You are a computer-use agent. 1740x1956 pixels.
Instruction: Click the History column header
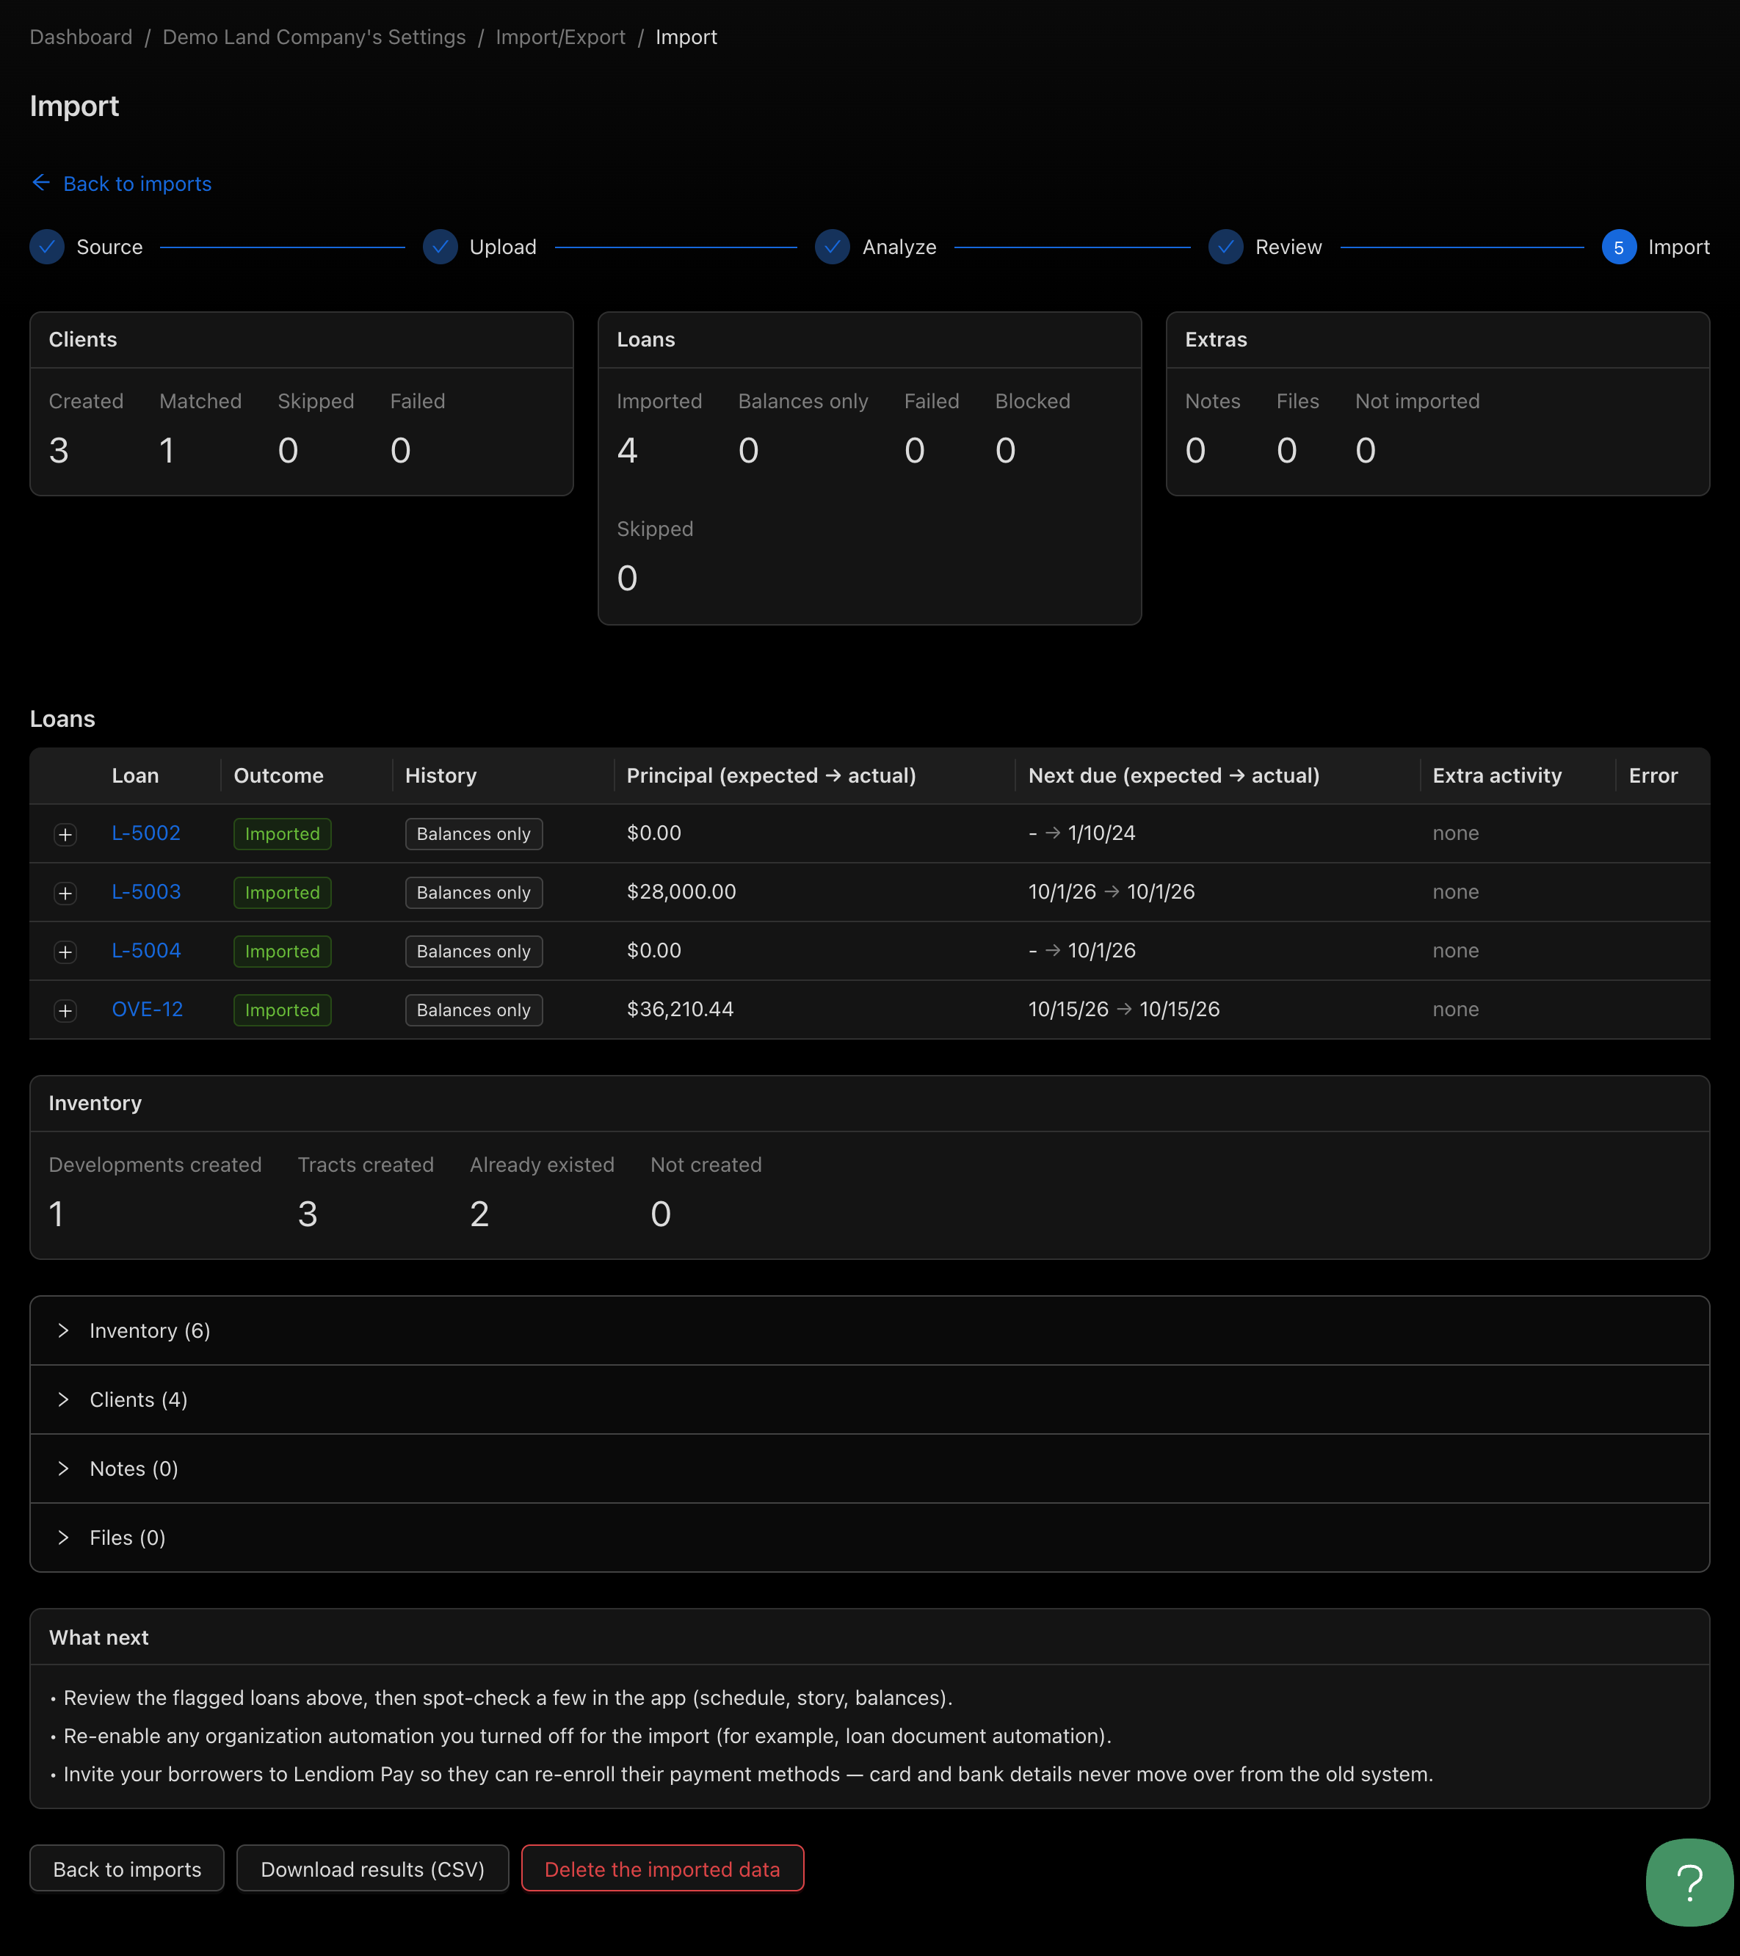click(441, 775)
